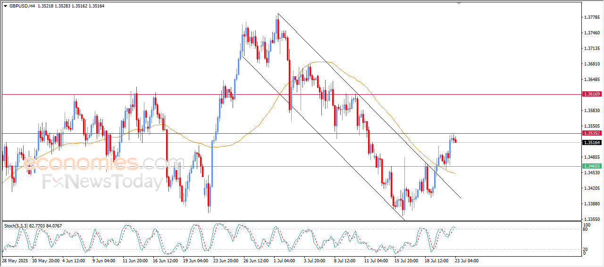This screenshot has height=267, width=604.
Task: Click the Stoch(5,3,3) indicator label
Action: [16, 226]
